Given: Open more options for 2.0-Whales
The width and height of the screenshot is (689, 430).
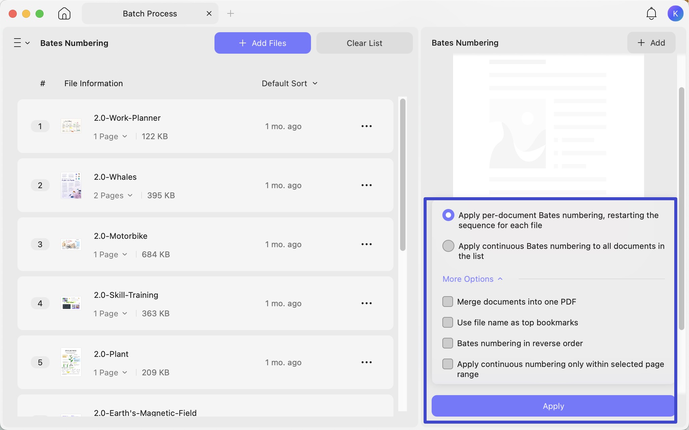Looking at the screenshot, I should pyautogui.click(x=366, y=185).
